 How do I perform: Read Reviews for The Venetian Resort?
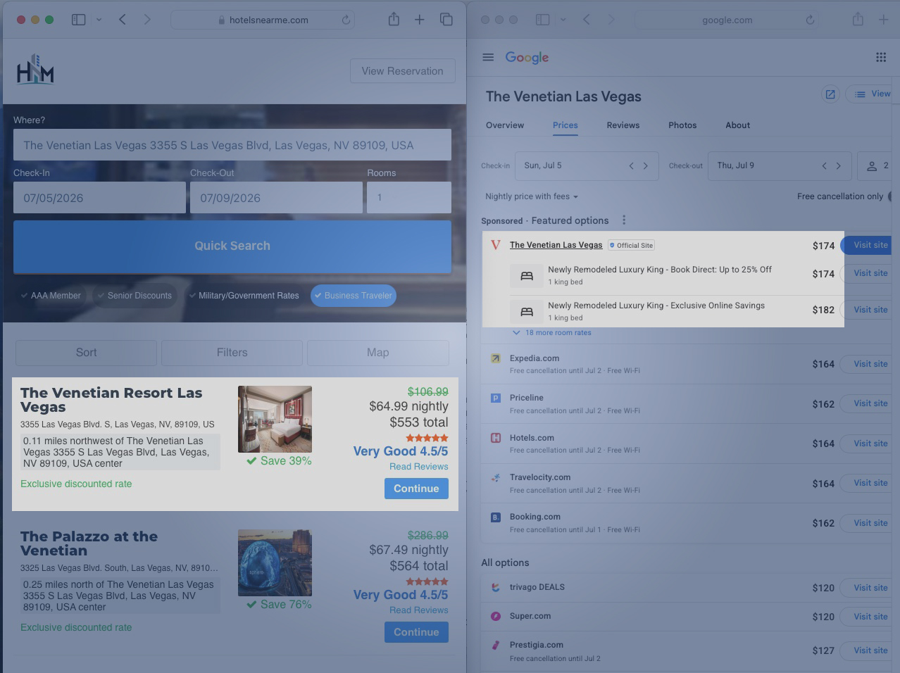click(x=419, y=467)
